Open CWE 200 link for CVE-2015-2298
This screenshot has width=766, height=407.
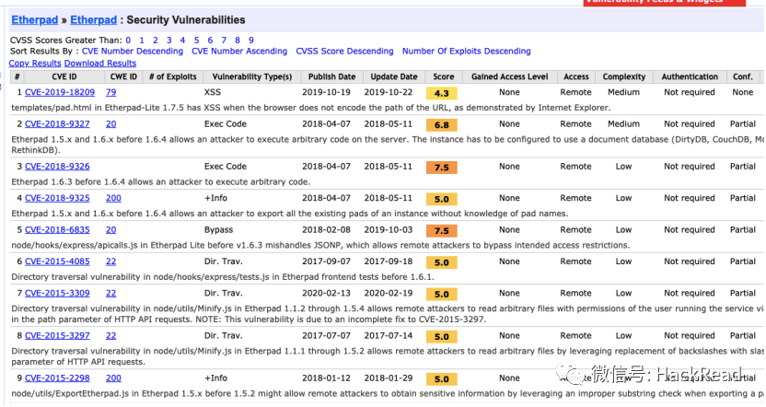tap(113, 378)
